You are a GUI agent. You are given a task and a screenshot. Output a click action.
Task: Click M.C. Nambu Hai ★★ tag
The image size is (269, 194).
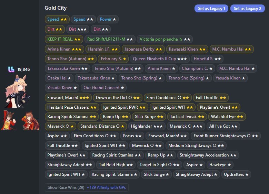pos(232,49)
